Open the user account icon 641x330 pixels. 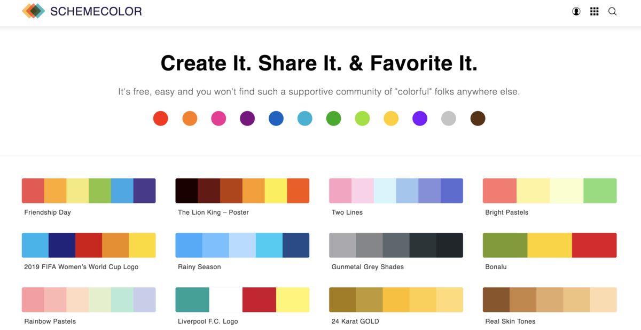pyautogui.click(x=576, y=11)
